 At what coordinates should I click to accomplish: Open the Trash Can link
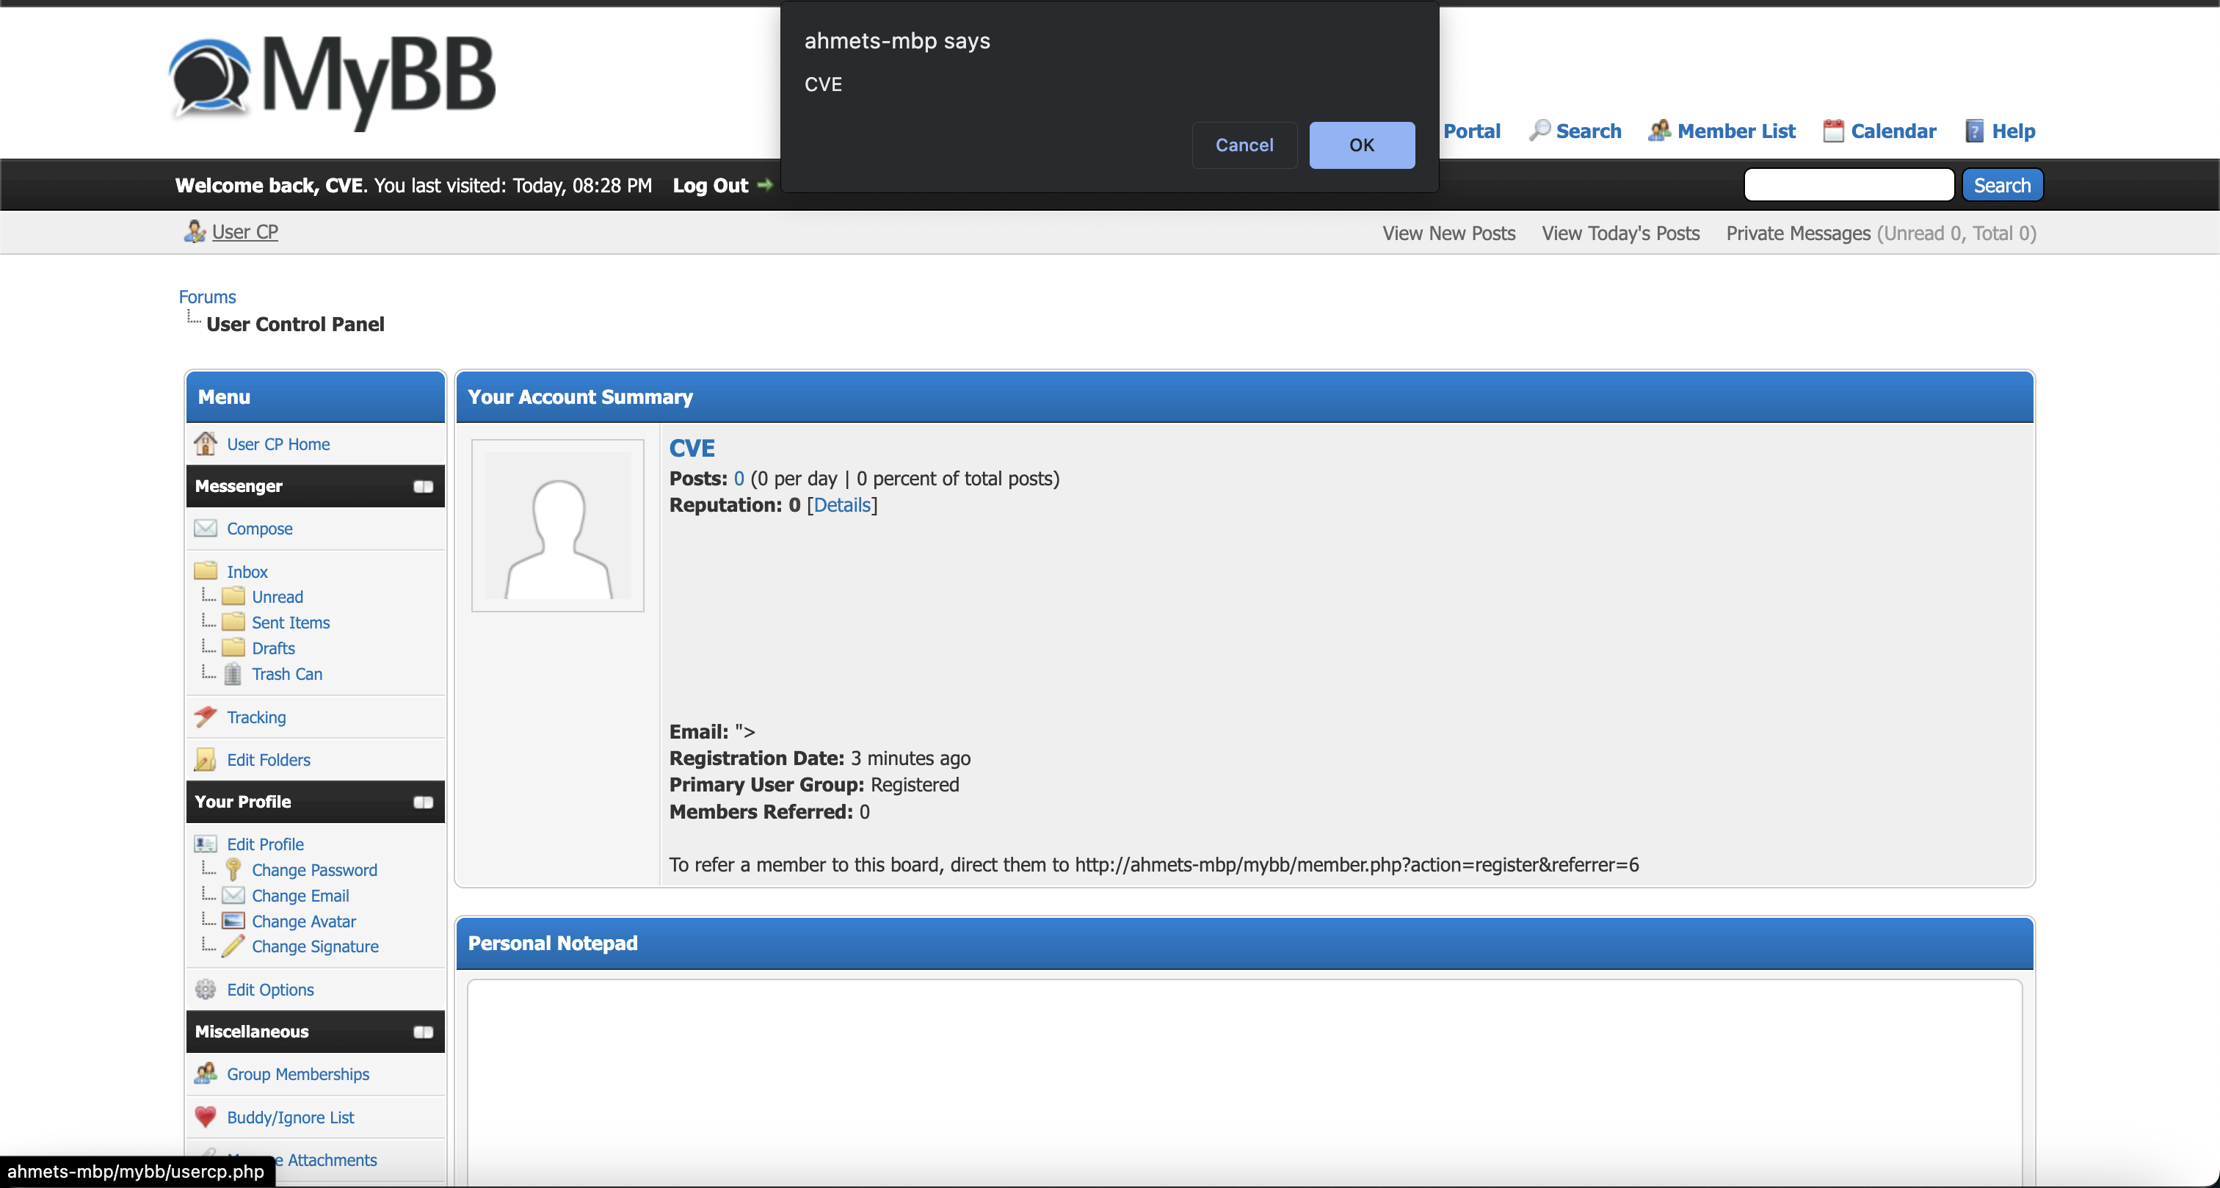pyautogui.click(x=287, y=674)
